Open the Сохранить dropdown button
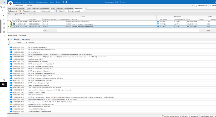This screenshot has height=117, width=216. [x=13, y=11]
